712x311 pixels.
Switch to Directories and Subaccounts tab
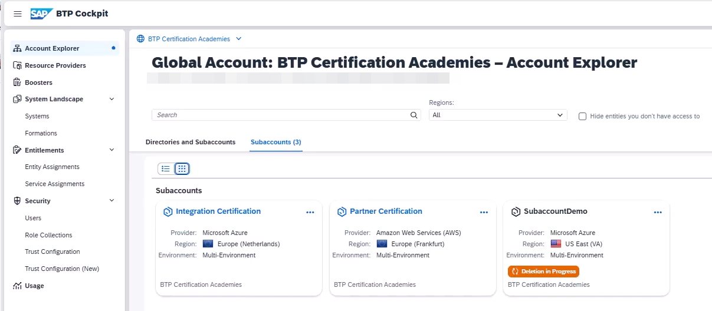[x=191, y=142]
